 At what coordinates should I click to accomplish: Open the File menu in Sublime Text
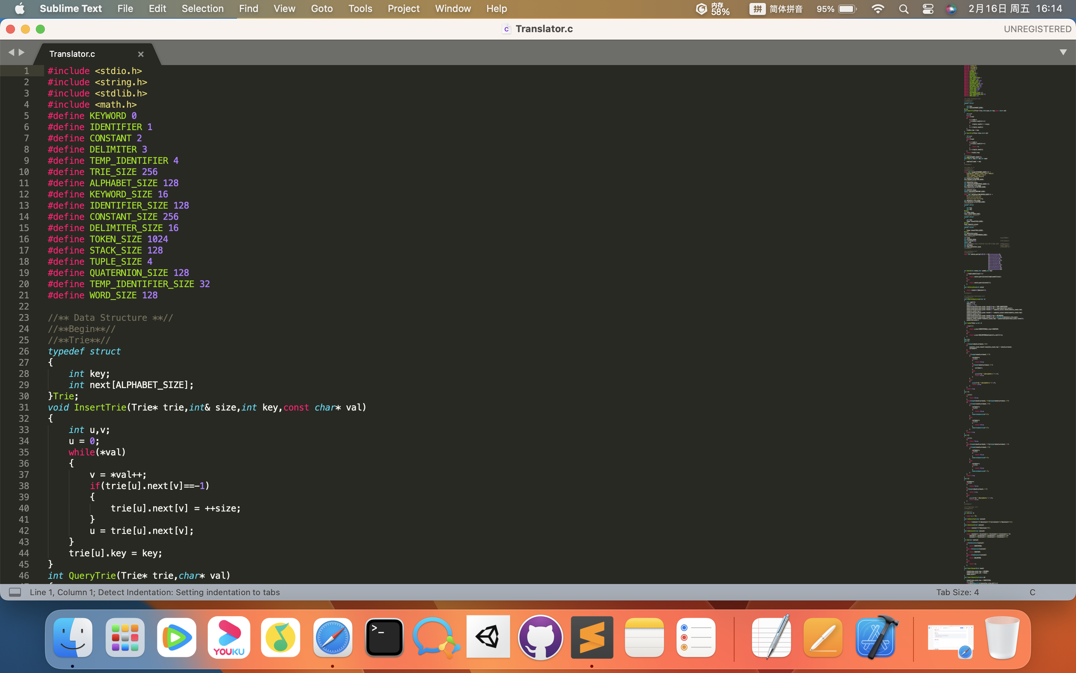[x=124, y=9]
